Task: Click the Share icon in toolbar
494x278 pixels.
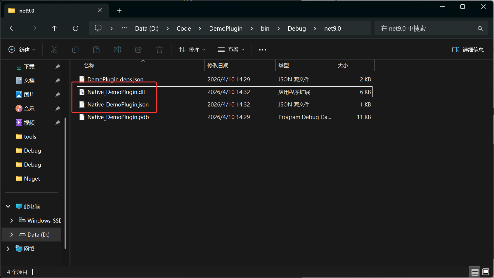Action: (x=138, y=50)
